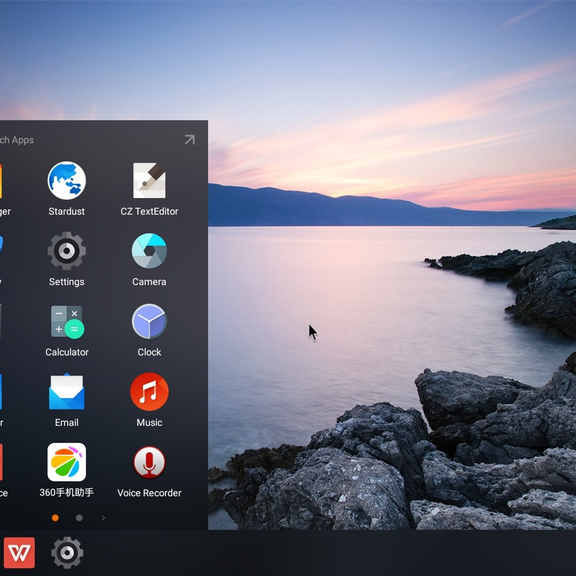Open the Voice Recorder app
The image size is (576, 576).
coord(149,462)
